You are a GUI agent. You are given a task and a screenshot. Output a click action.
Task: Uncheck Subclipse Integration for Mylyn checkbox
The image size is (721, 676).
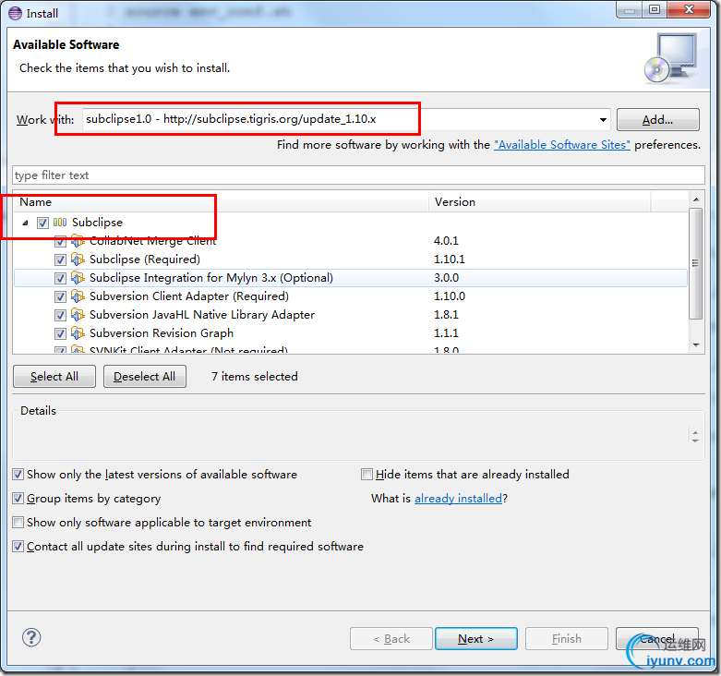[60, 278]
